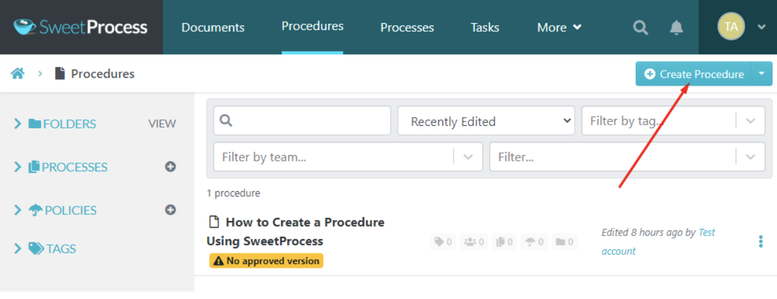
Task: Click the search magnifier icon in top bar
Action: [x=640, y=27]
